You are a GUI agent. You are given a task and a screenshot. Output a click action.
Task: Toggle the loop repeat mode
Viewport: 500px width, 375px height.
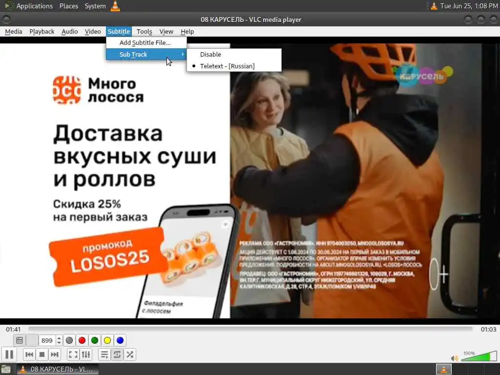coord(117,354)
